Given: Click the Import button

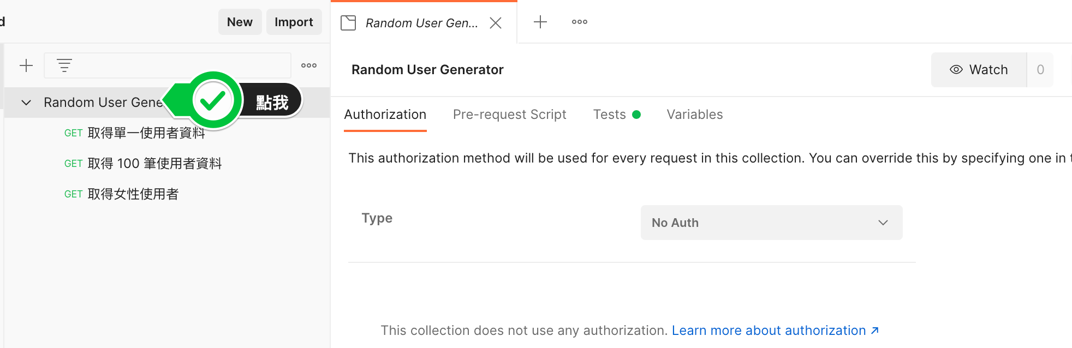Looking at the screenshot, I should [294, 22].
